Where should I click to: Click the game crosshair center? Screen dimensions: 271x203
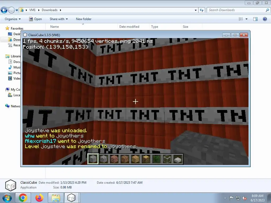click(135, 101)
